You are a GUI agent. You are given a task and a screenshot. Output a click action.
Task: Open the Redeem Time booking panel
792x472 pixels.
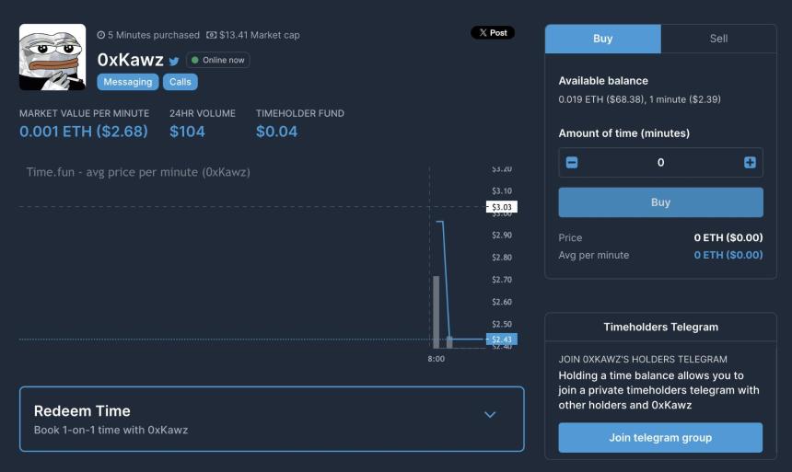click(272, 419)
